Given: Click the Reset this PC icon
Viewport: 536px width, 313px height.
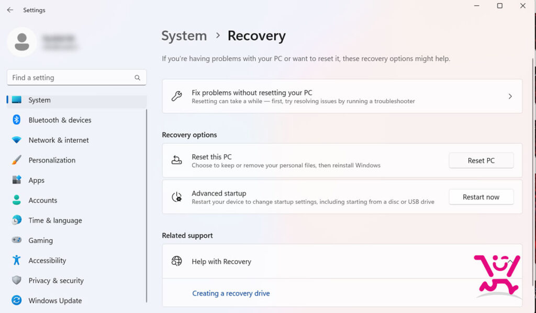Looking at the screenshot, I should click(x=177, y=160).
